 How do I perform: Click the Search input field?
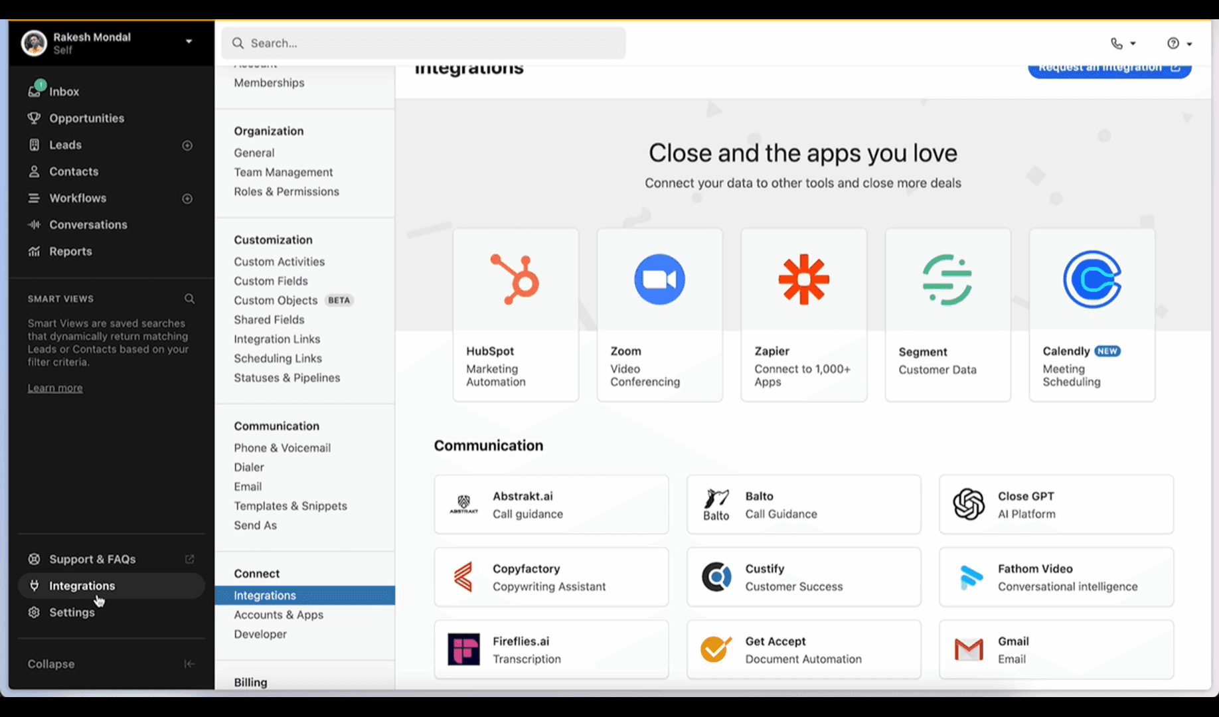(x=424, y=43)
